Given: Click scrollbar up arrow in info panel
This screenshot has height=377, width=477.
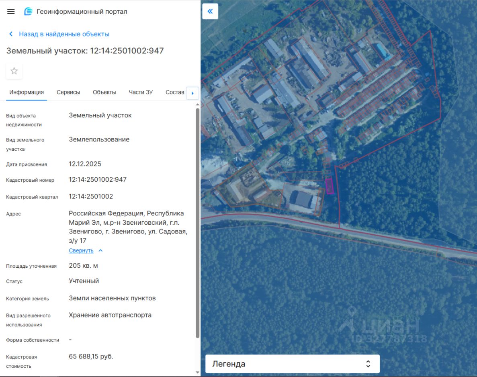Looking at the screenshot, I should (197, 104).
